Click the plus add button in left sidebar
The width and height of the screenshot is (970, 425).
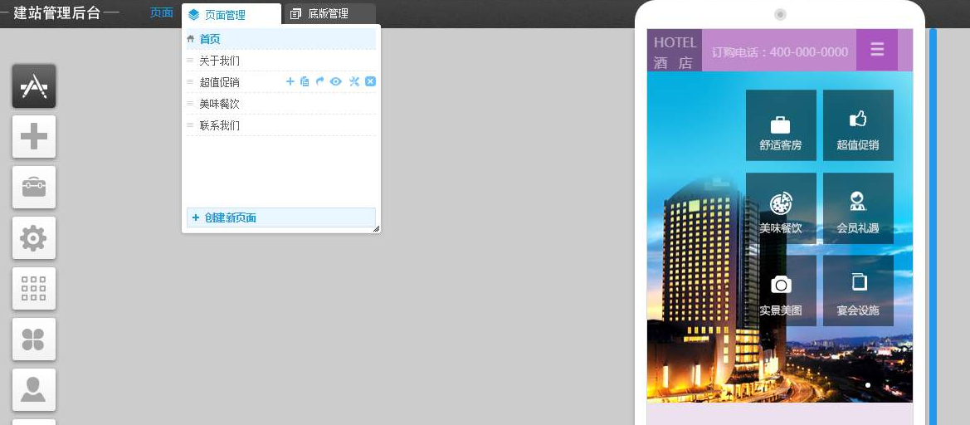(x=34, y=137)
